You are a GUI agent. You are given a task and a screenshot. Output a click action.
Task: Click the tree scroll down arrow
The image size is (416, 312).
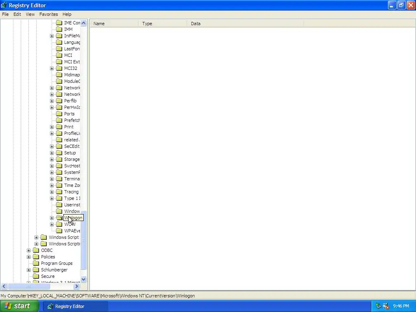click(x=84, y=279)
